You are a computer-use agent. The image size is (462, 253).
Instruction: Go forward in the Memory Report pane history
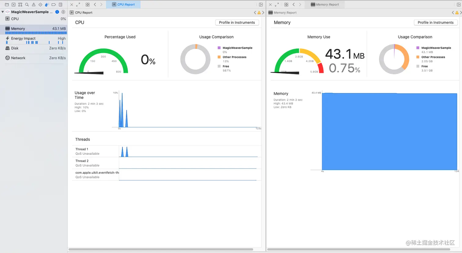pos(300,5)
